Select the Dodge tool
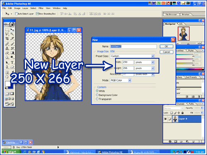Image resolution: width=207 pixels, height=155 pixels. tap(12, 57)
